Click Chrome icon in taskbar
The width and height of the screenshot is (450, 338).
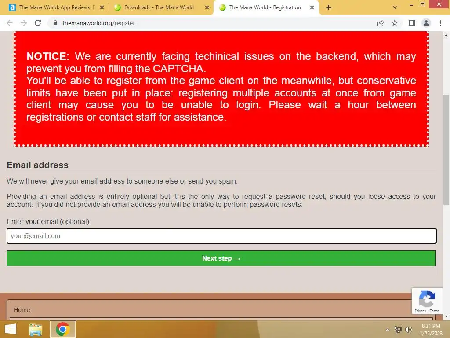(63, 329)
